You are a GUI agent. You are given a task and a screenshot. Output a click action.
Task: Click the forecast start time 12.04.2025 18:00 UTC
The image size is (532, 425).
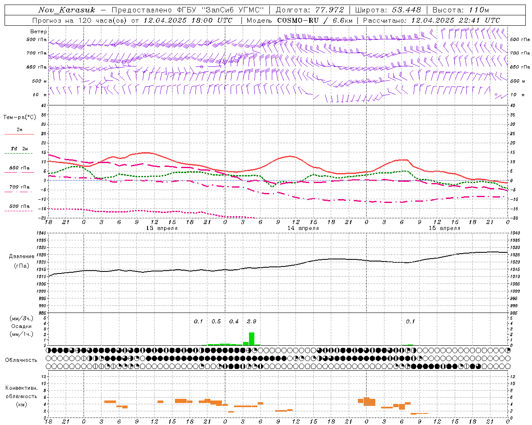[x=188, y=20]
